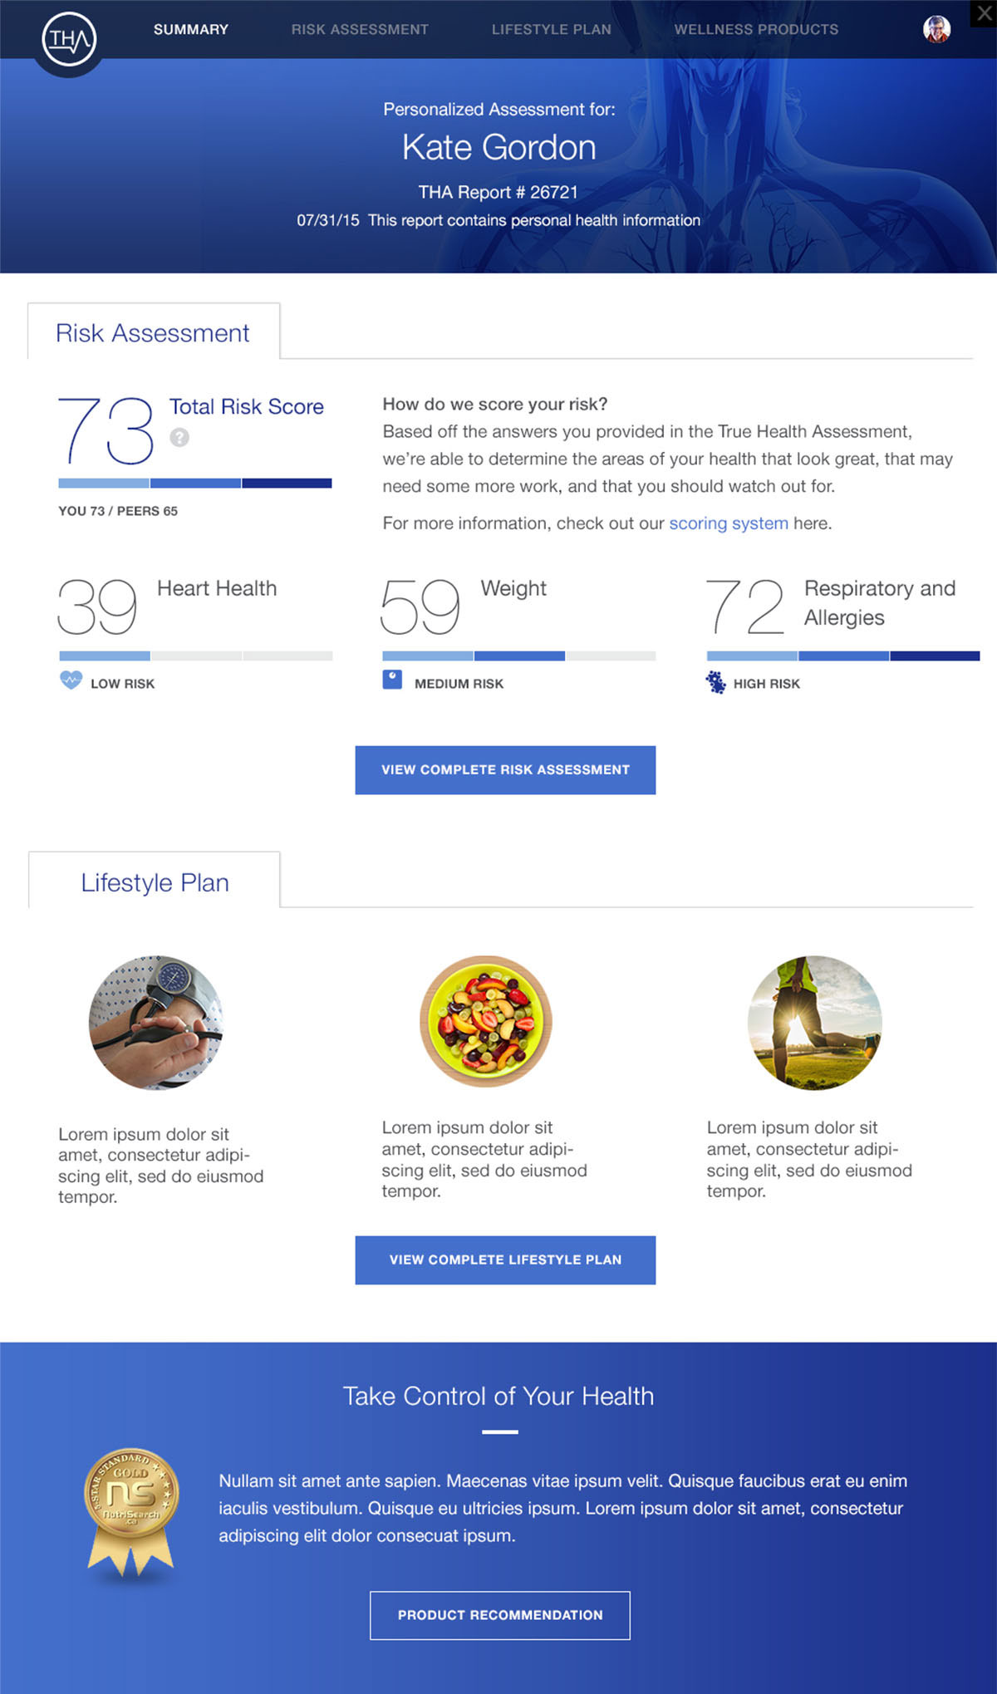Close the page with the X button

click(984, 13)
